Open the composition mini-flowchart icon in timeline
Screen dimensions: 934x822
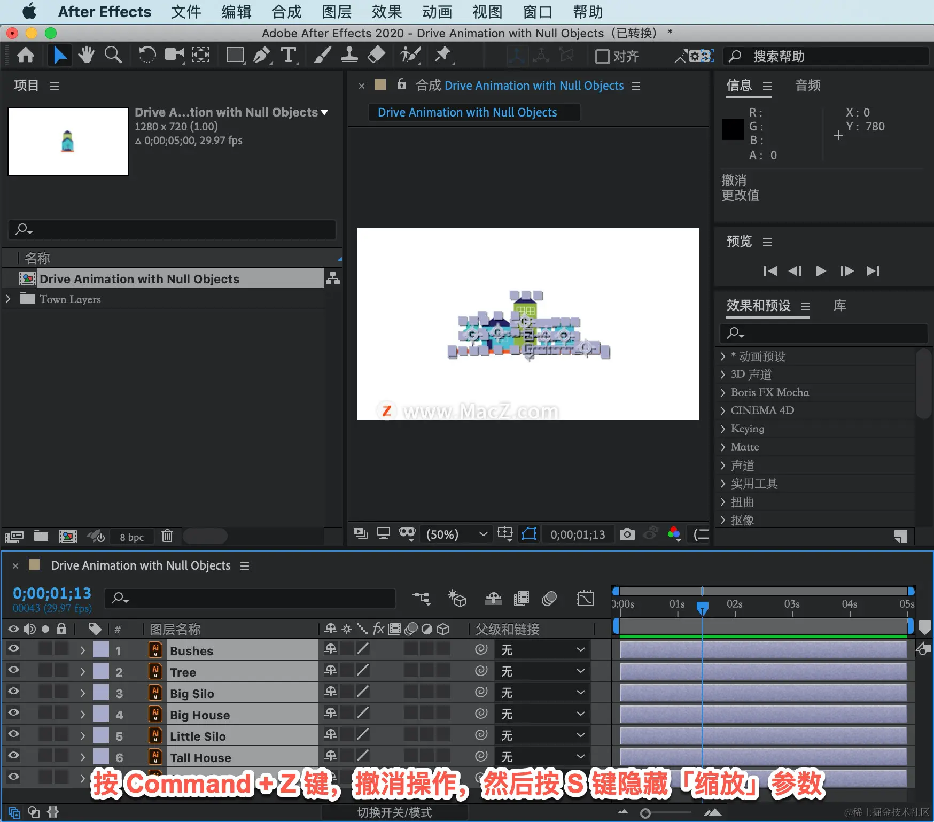pos(422,599)
